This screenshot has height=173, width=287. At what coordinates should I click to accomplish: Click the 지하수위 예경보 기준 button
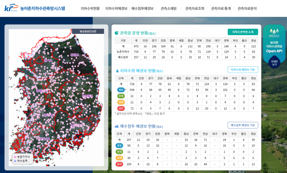point(243,70)
